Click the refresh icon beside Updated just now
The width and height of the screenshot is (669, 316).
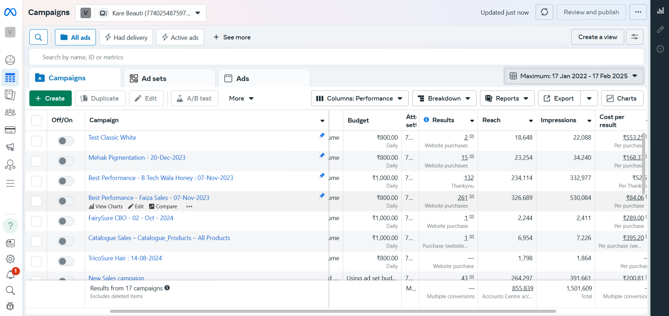(x=544, y=12)
